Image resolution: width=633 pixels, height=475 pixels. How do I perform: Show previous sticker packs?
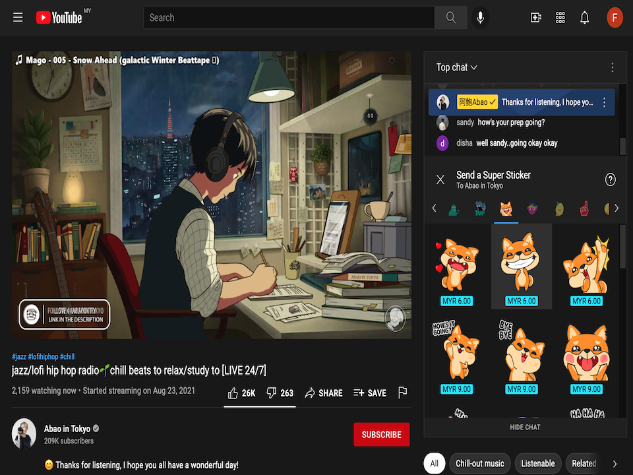434,208
